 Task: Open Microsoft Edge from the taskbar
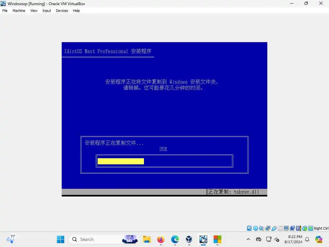pyautogui.click(x=175, y=239)
